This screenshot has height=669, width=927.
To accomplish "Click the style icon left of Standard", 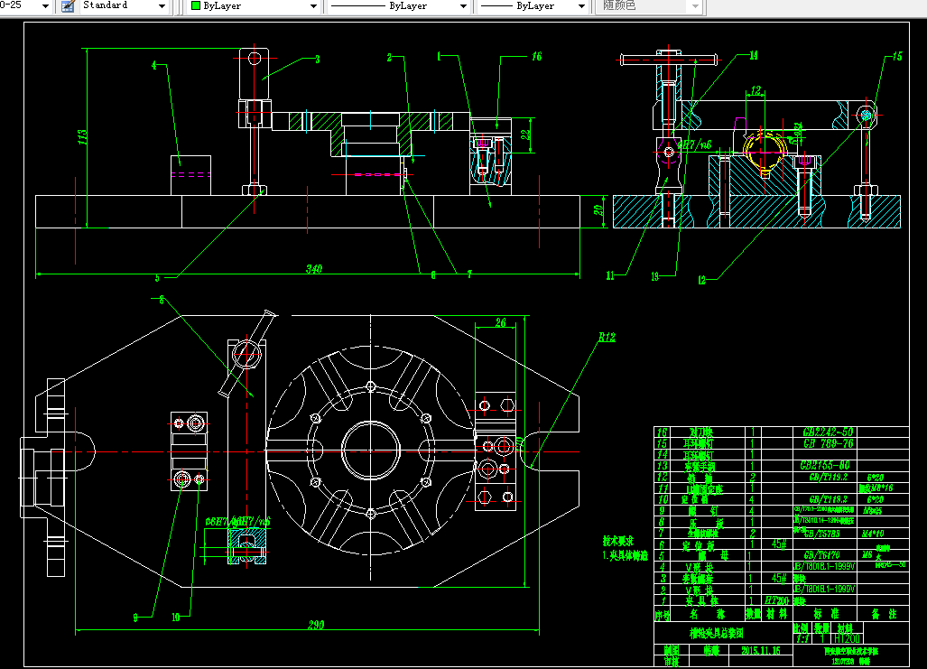I will [69, 6].
